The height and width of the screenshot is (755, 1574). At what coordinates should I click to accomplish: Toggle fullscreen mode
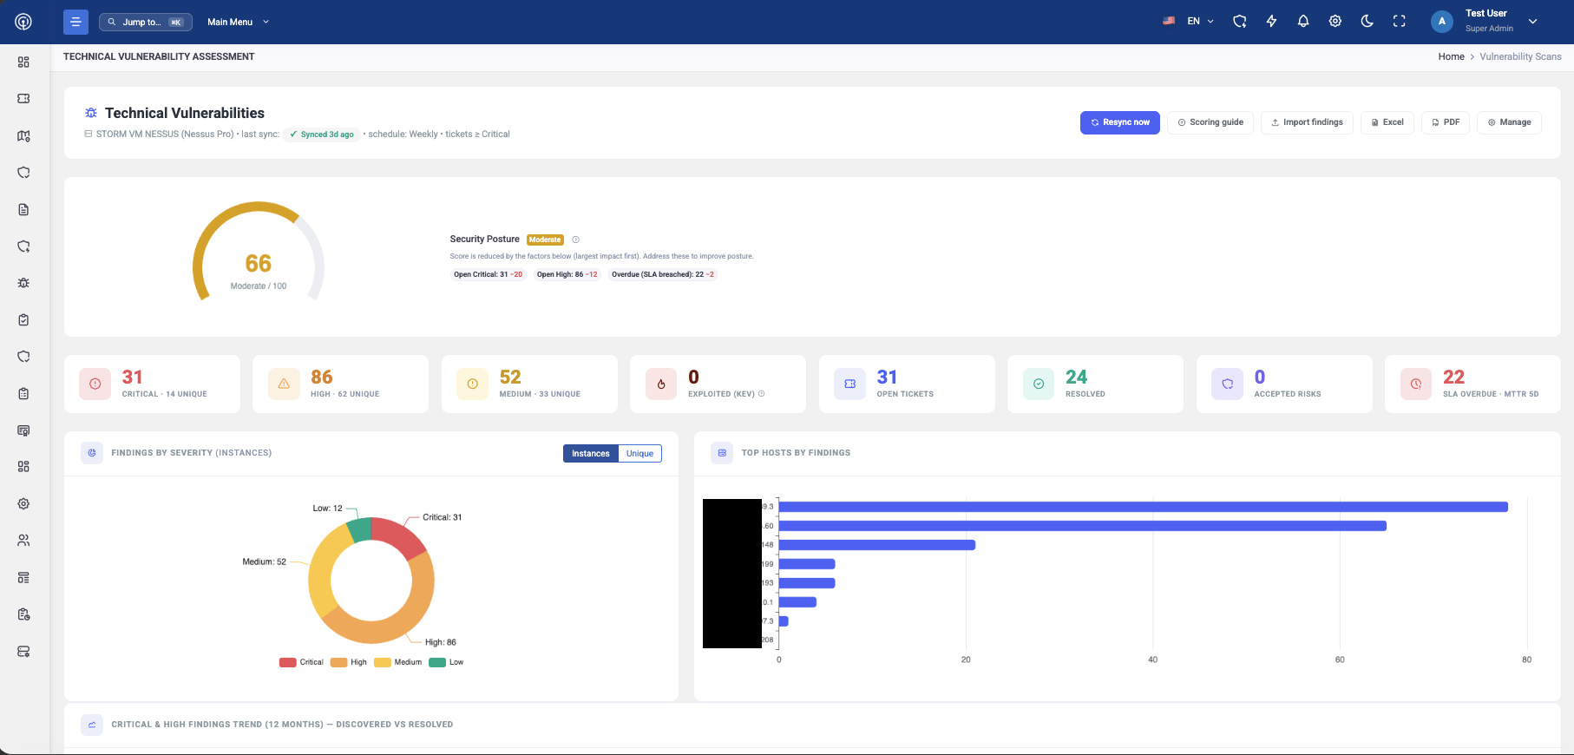(x=1400, y=22)
